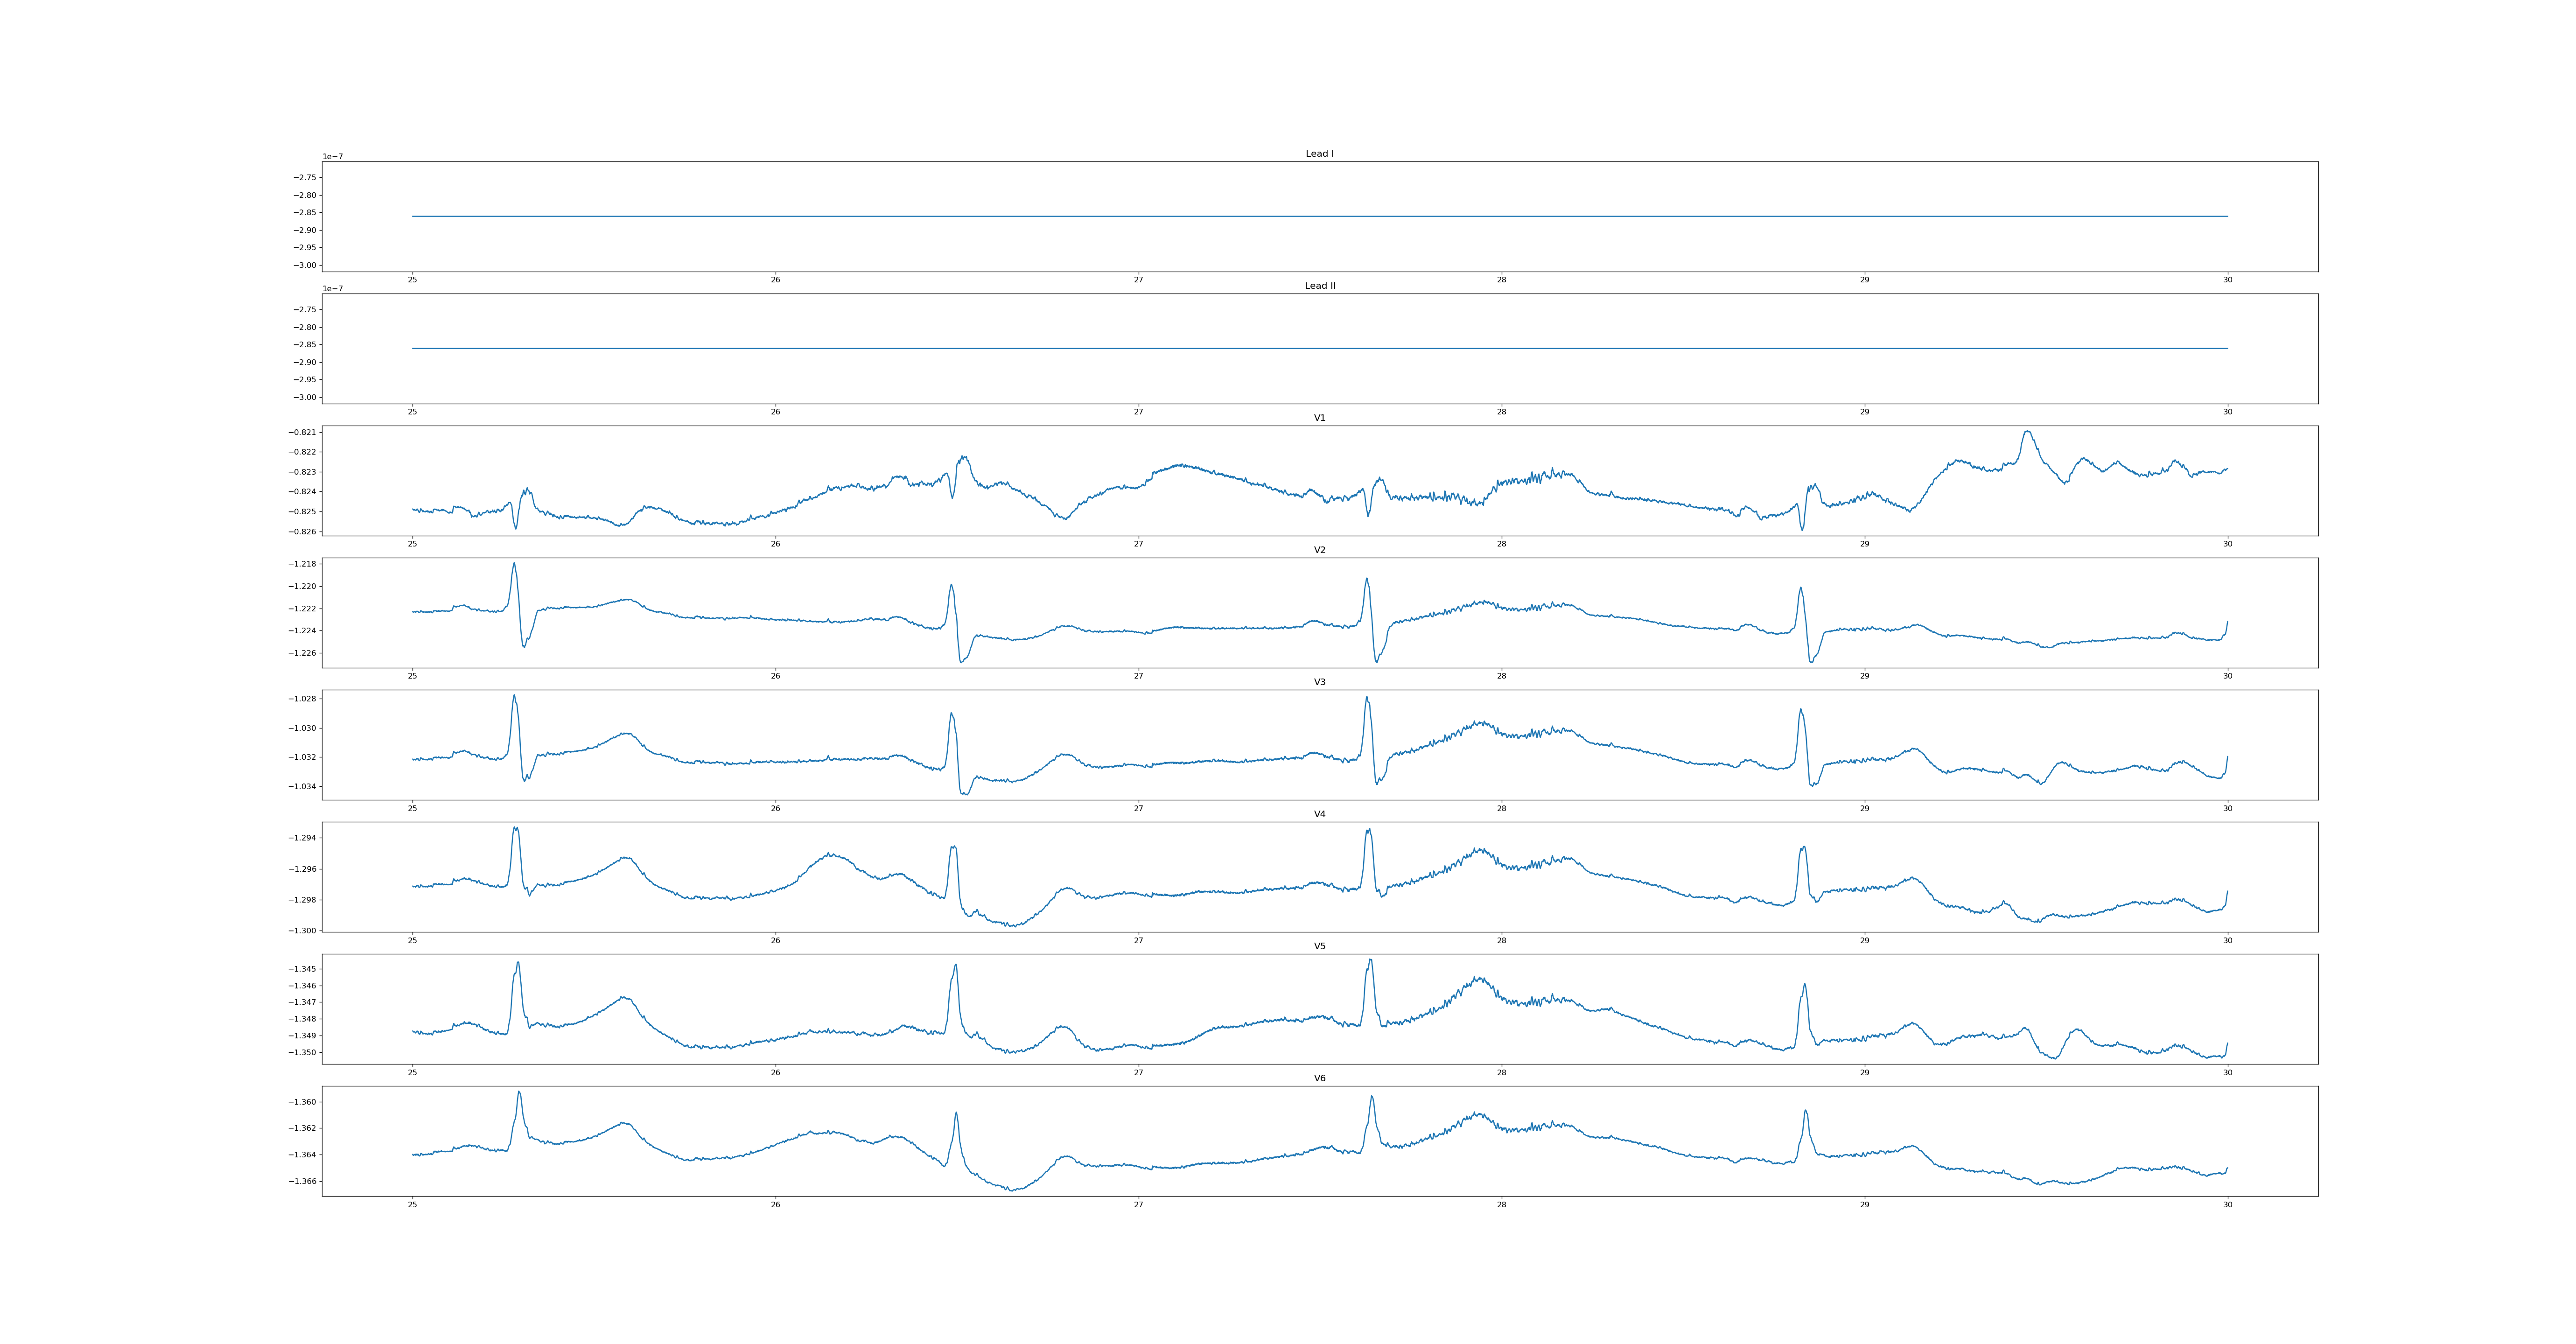Click the -0.821 y-axis tick of V1
This screenshot has width=2576, height=1344.
tap(302, 432)
